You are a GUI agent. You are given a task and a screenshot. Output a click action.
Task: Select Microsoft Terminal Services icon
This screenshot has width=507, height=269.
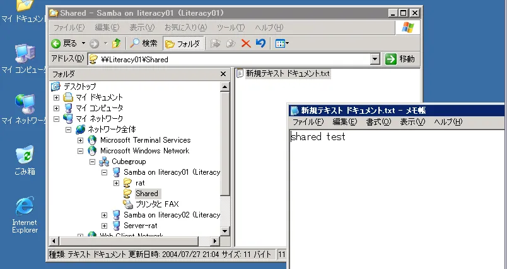click(92, 140)
